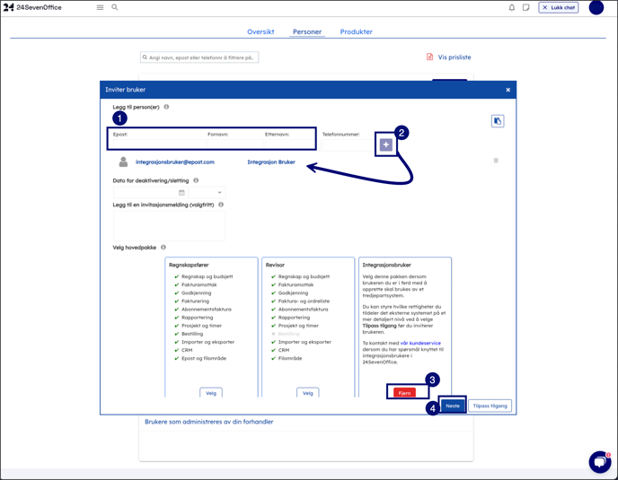The width and height of the screenshot is (618, 480).
Task: Close the Inviter bruker dialog
Action: tap(508, 90)
